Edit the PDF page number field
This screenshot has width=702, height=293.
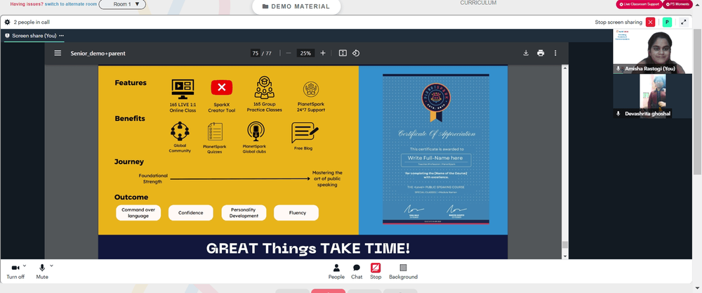(x=256, y=53)
